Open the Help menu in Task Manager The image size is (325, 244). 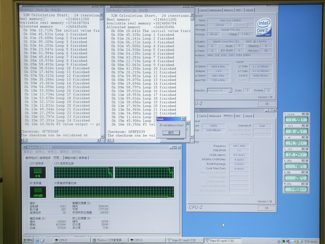(x=76, y=152)
